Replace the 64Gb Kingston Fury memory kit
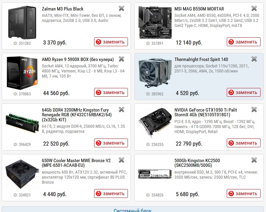 click(x=111, y=143)
